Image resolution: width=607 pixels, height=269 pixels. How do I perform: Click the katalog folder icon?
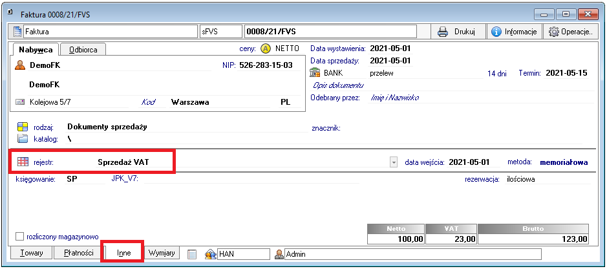(x=23, y=138)
